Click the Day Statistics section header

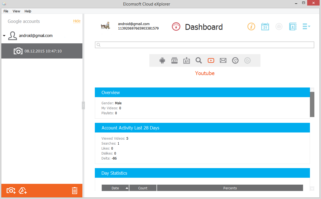[x=202, y=173]
